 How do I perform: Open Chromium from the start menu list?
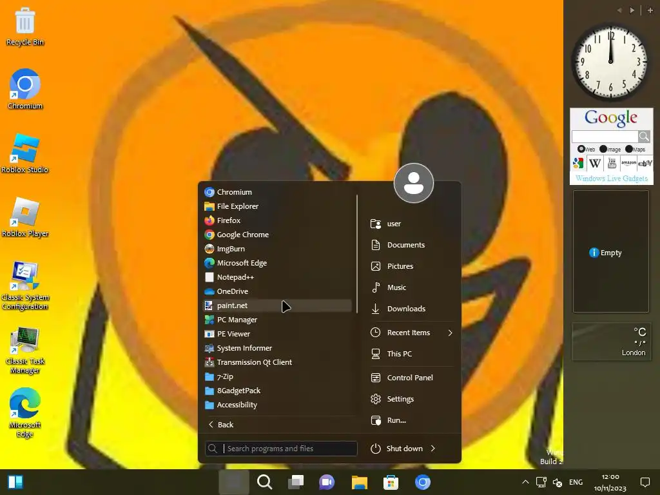coord(277,192)
